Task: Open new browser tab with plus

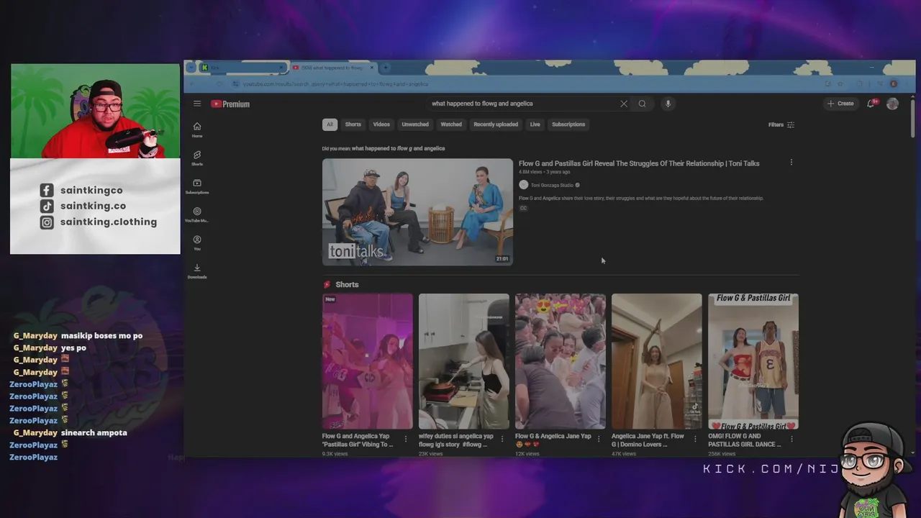Action: (x=386, y=68)
